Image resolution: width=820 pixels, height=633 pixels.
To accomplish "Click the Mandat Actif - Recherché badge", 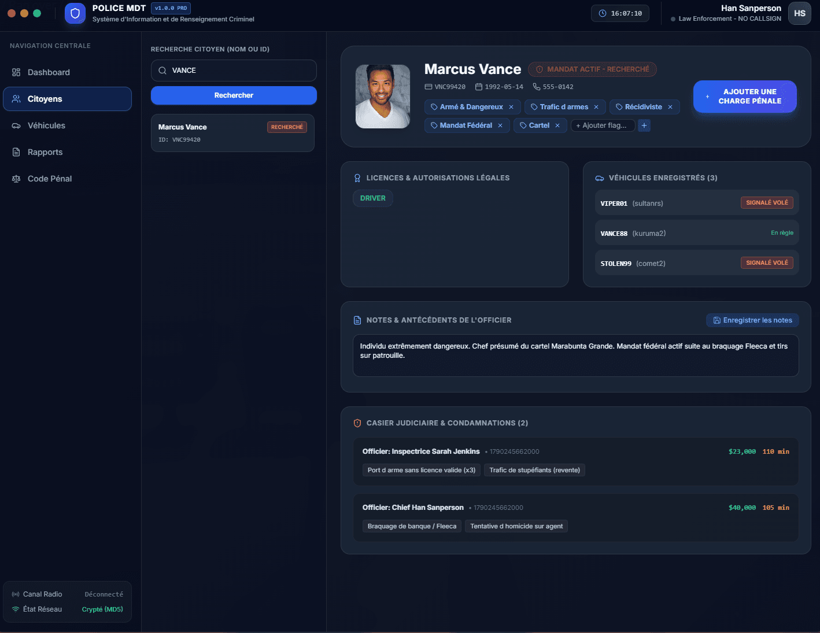I will tap(592, 69).
